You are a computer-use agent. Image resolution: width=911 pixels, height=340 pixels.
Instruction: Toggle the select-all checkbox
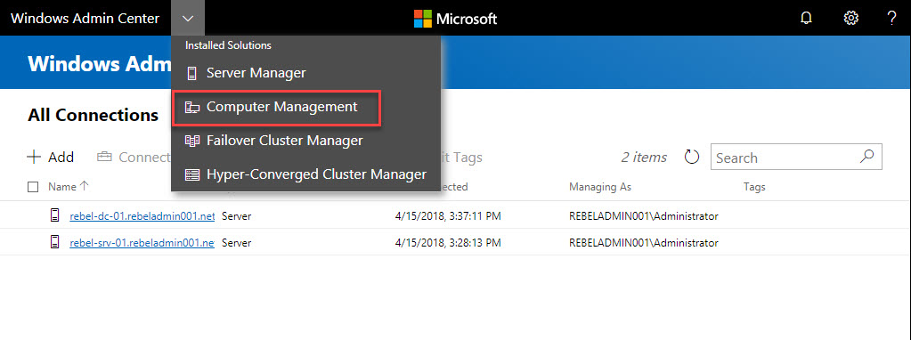[x=33, y=187]
